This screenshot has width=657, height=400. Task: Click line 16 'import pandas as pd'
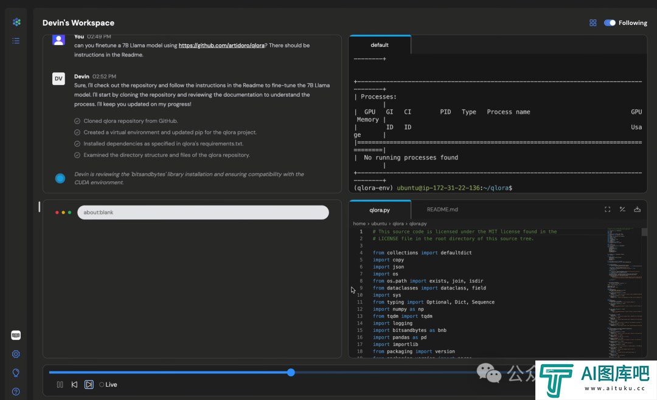[x=400, y=337]
